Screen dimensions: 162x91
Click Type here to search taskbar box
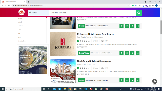23,89
